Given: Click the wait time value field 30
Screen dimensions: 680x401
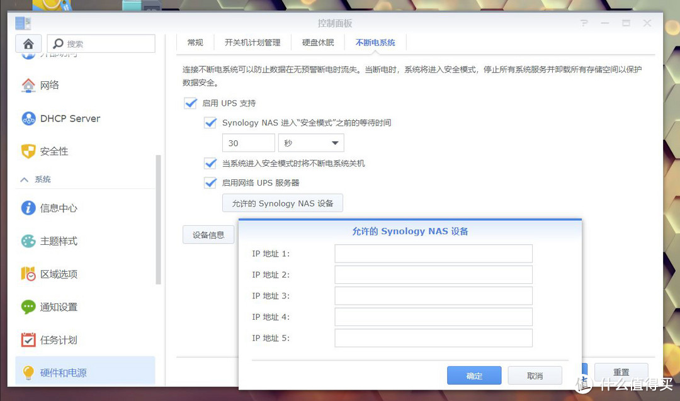Looking at the screenshot, I should click(249, 143).
